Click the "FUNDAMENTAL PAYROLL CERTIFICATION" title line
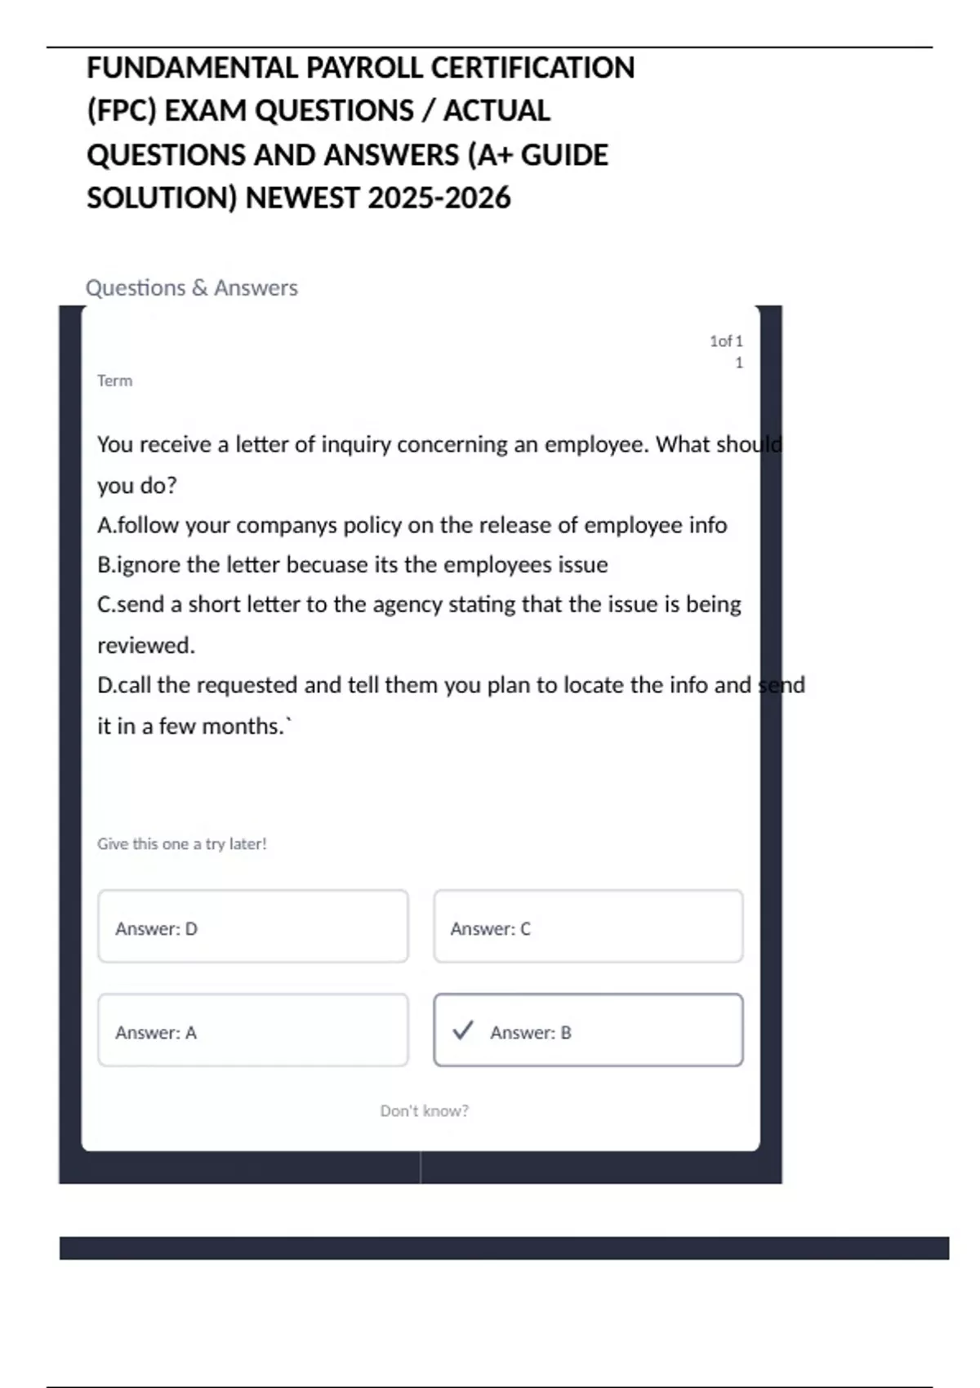The width and height of the screenshot is (980, 1388). (x=360, y=68)
